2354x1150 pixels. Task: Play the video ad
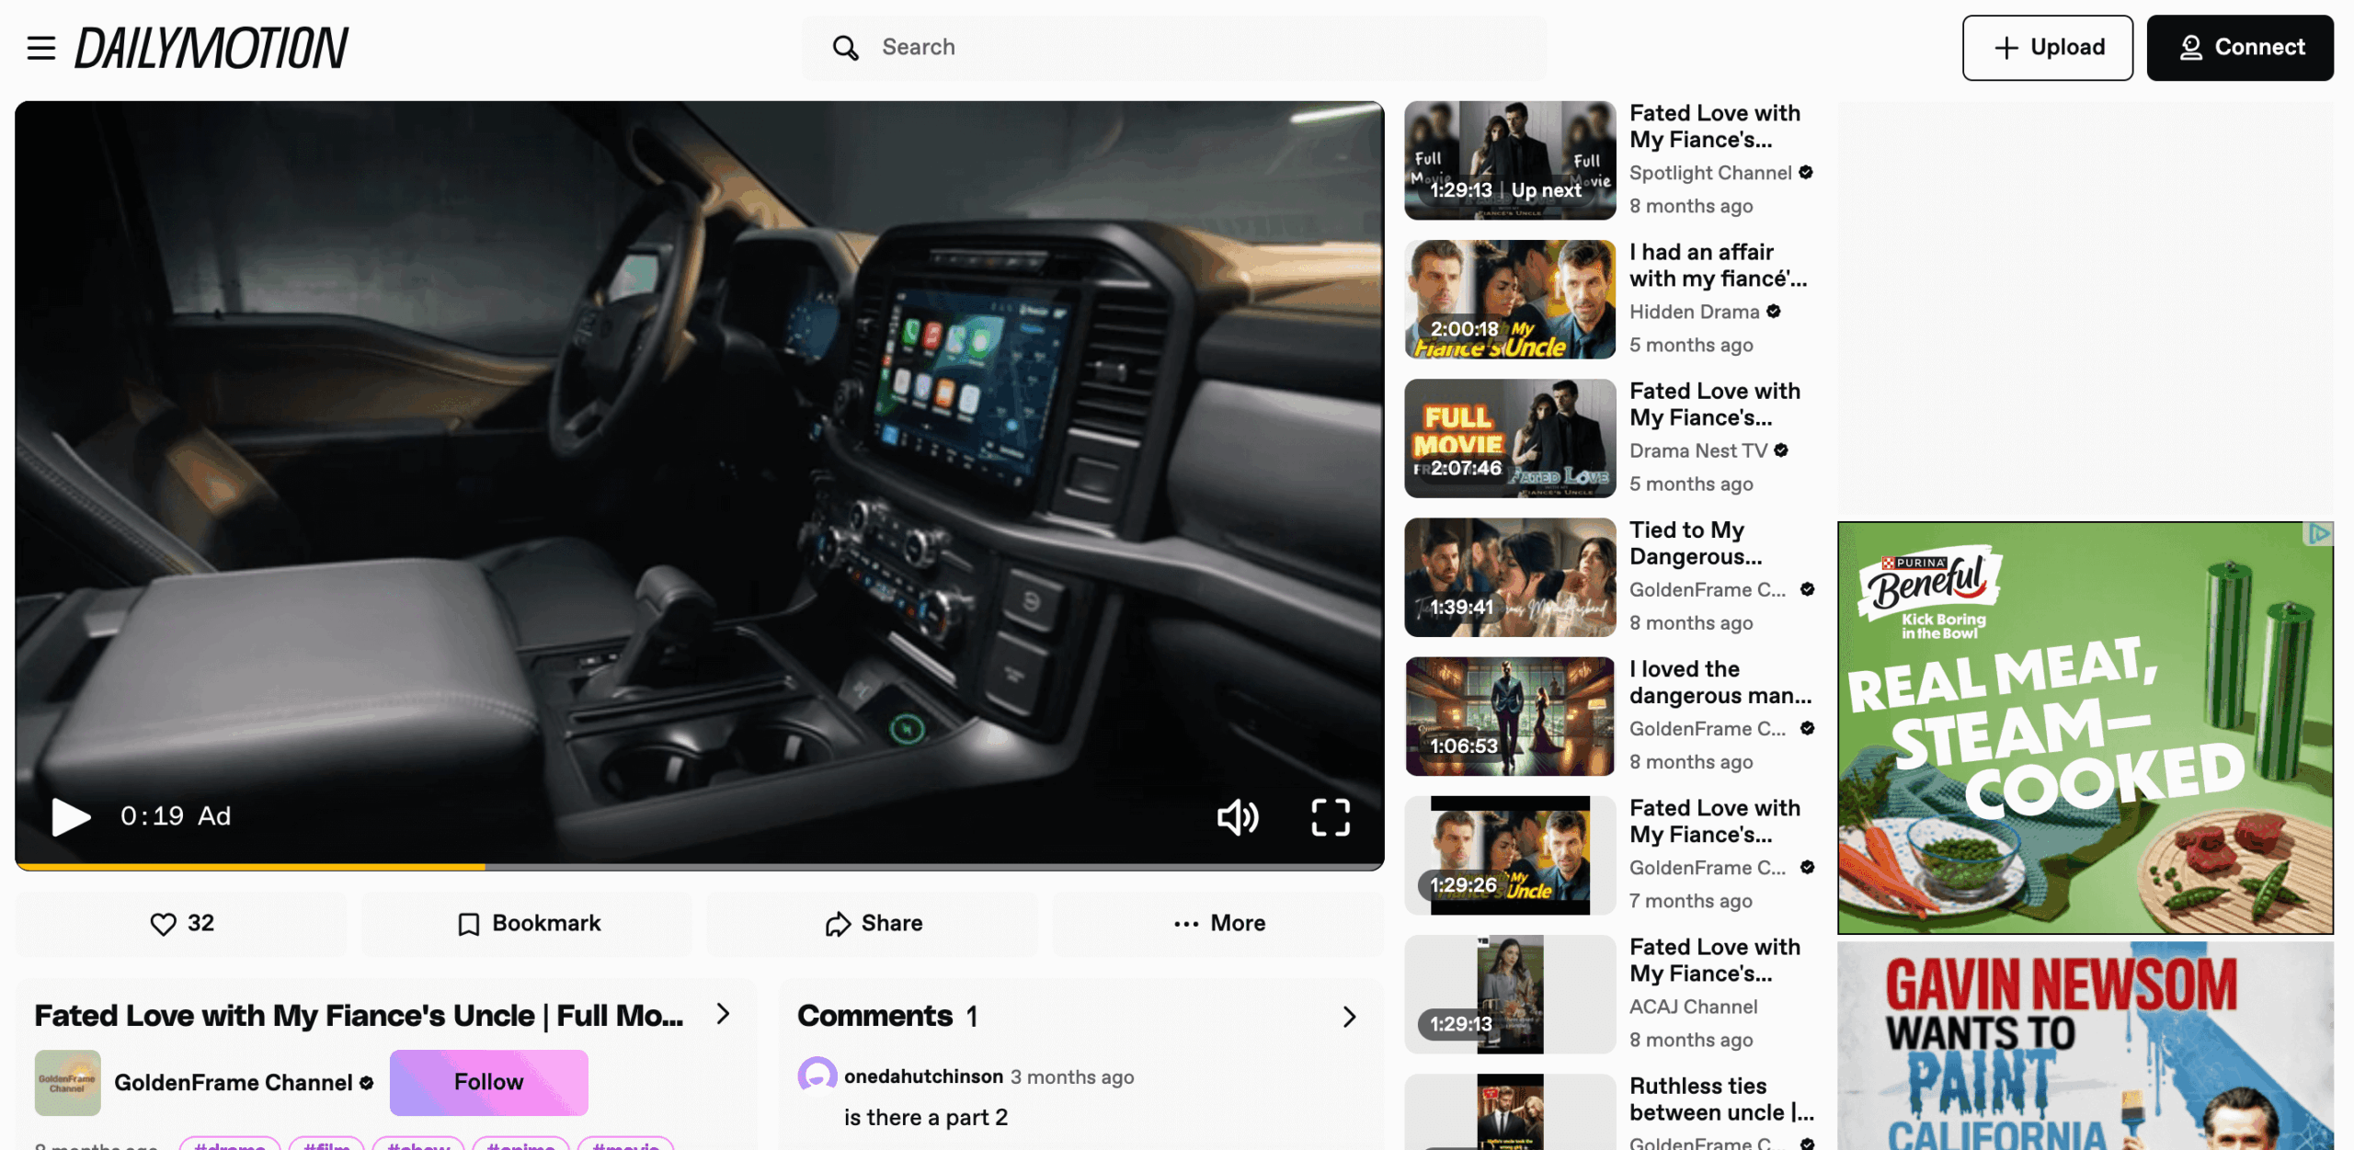(x=70, y=816)
